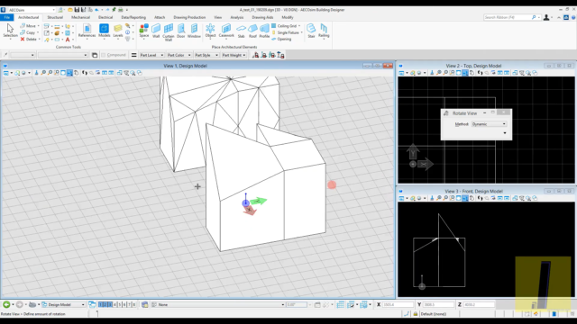The width and height of the screenshot is (577, 324).
Task: Click the Y coordinate input field
Action: pyautogui.click(x=438, y=304)
